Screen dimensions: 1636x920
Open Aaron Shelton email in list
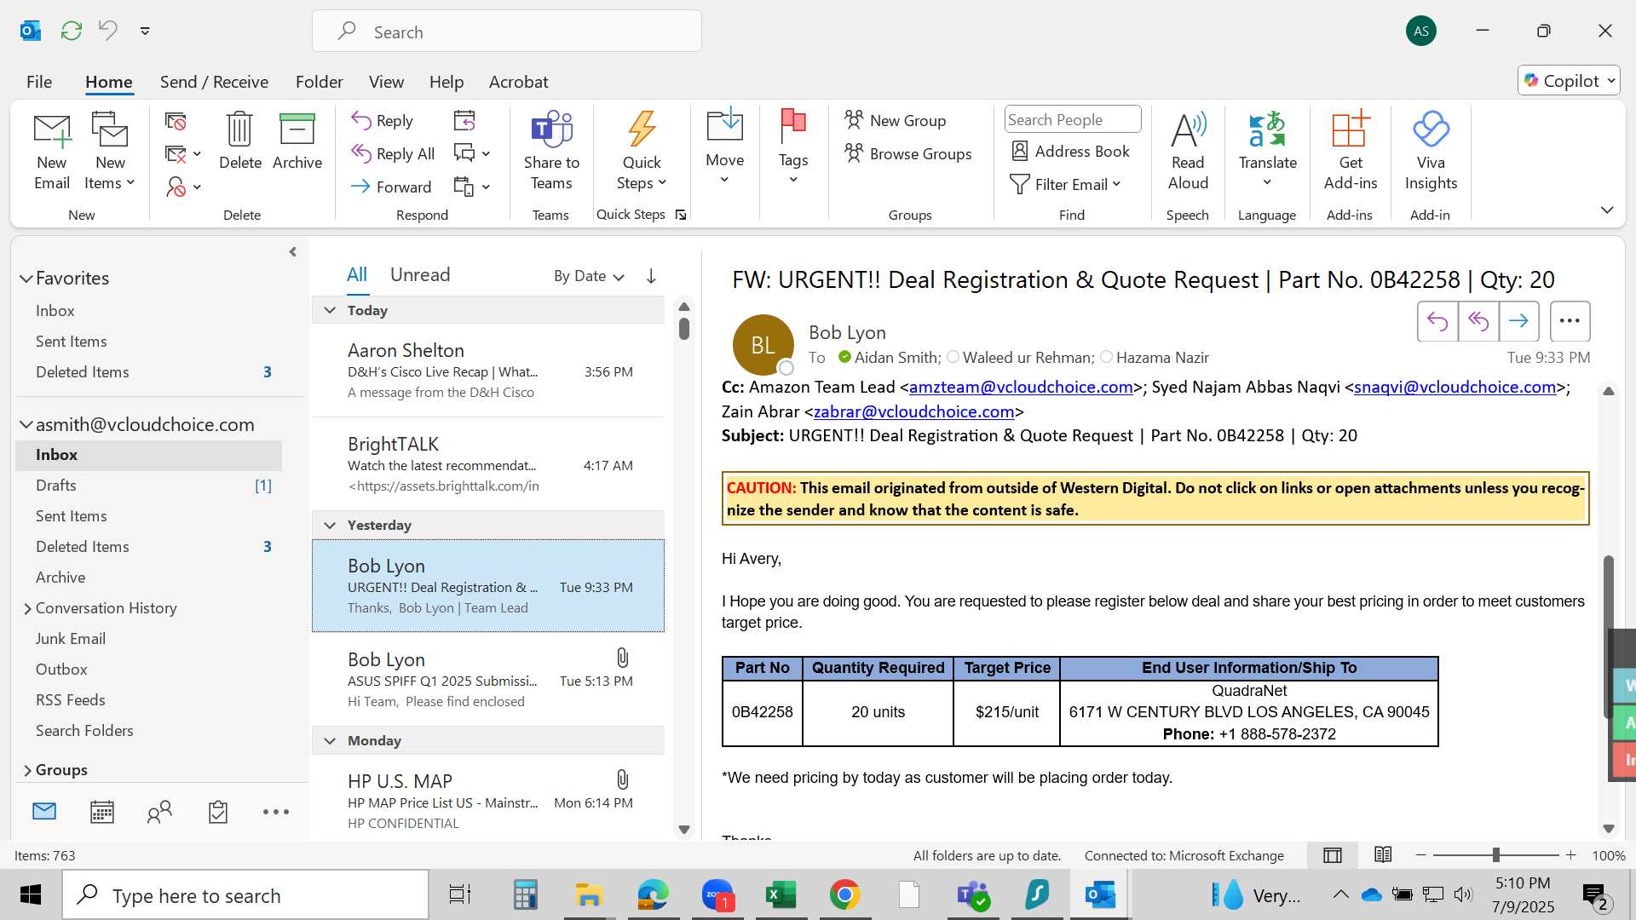tap(488, 371)
